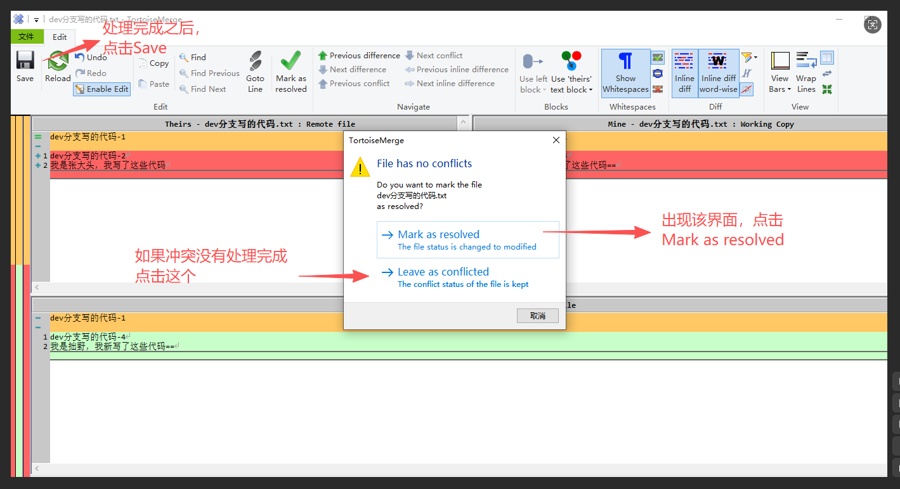Viewport: 900px width, 489px height.
Task: Click line 'dev分支写的代码-4' in bottom pane
Action: (88, 337)
